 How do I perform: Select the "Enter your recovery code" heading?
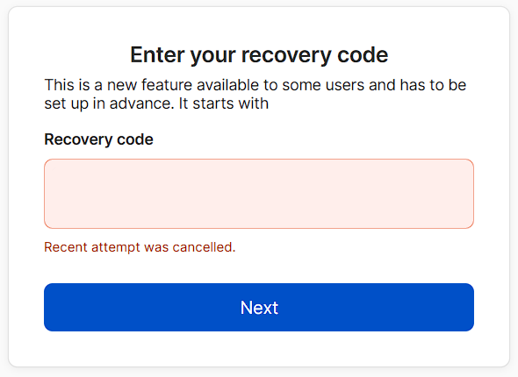point(259,55)
